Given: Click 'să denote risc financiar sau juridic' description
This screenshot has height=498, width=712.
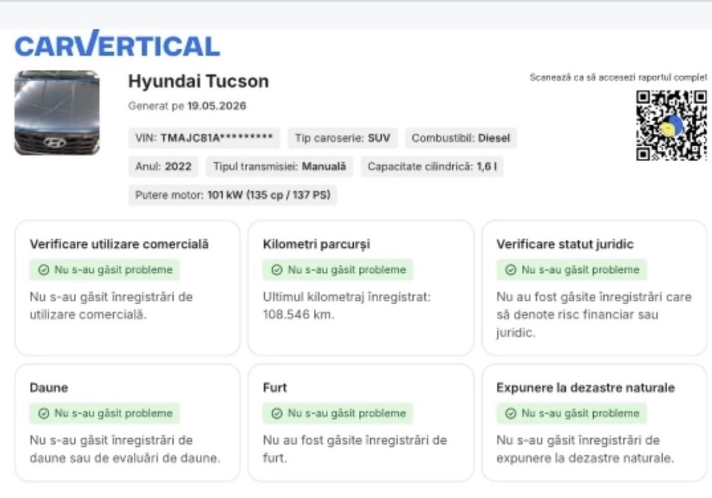Looking at the screenshot, I should click(x=577, y=323).
